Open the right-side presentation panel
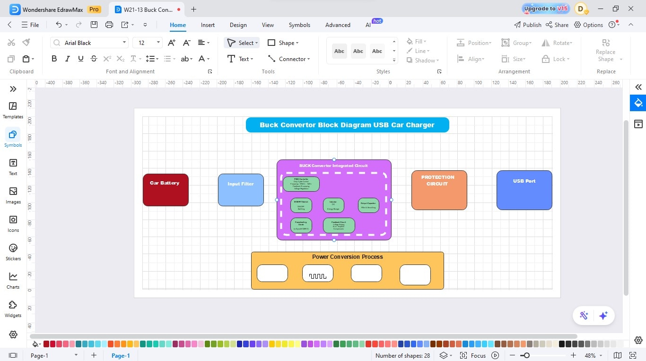 click(x=638, y=124)
